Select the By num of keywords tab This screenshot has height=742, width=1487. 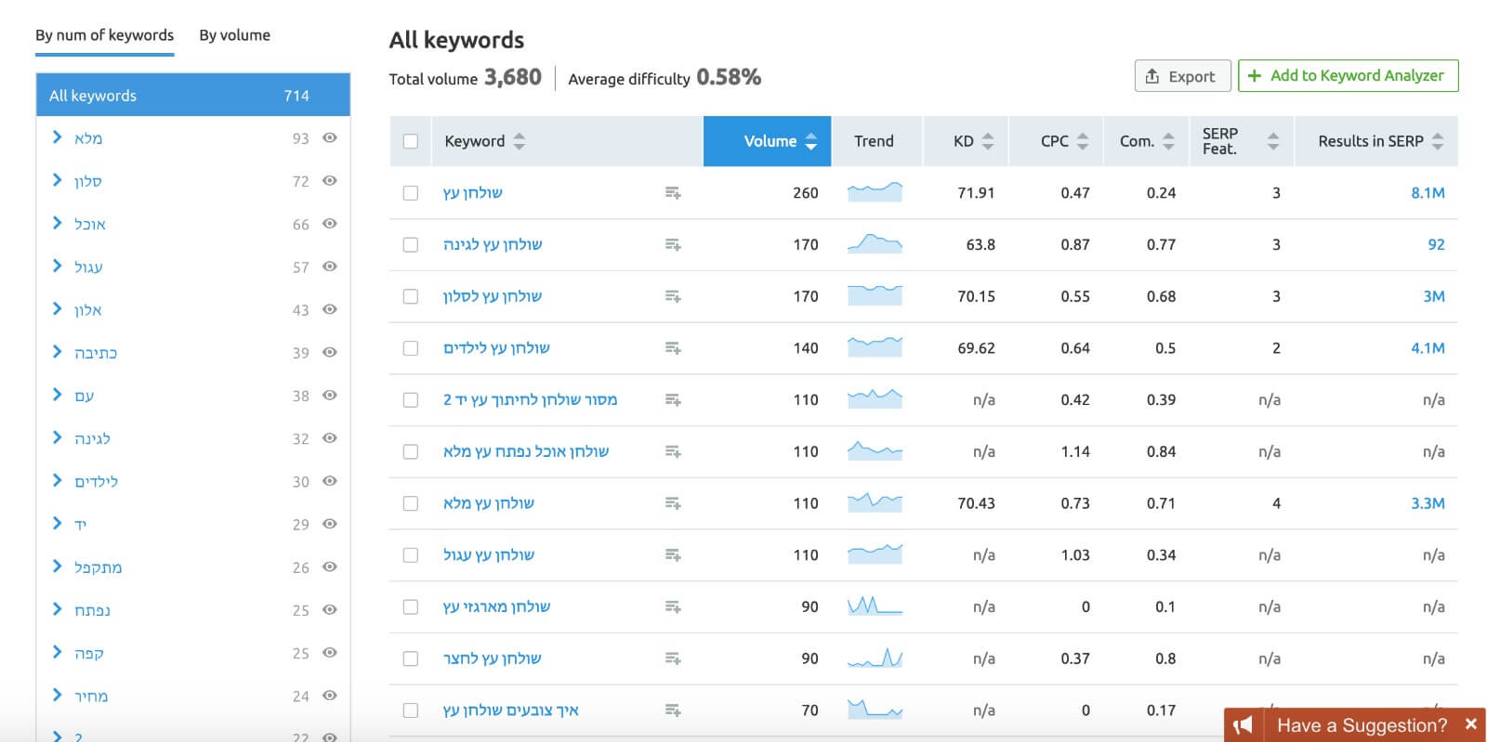tap(104, 35)
